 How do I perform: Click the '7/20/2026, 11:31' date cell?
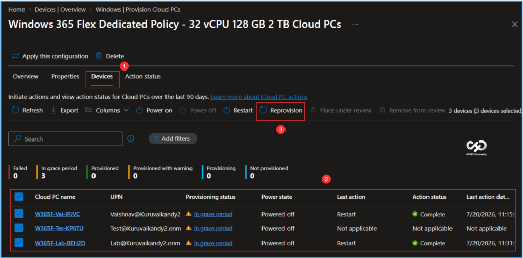tap(490, 243)
